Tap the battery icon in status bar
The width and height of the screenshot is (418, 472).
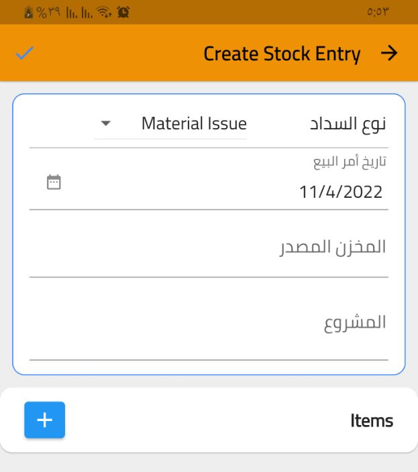pos(28,12)
